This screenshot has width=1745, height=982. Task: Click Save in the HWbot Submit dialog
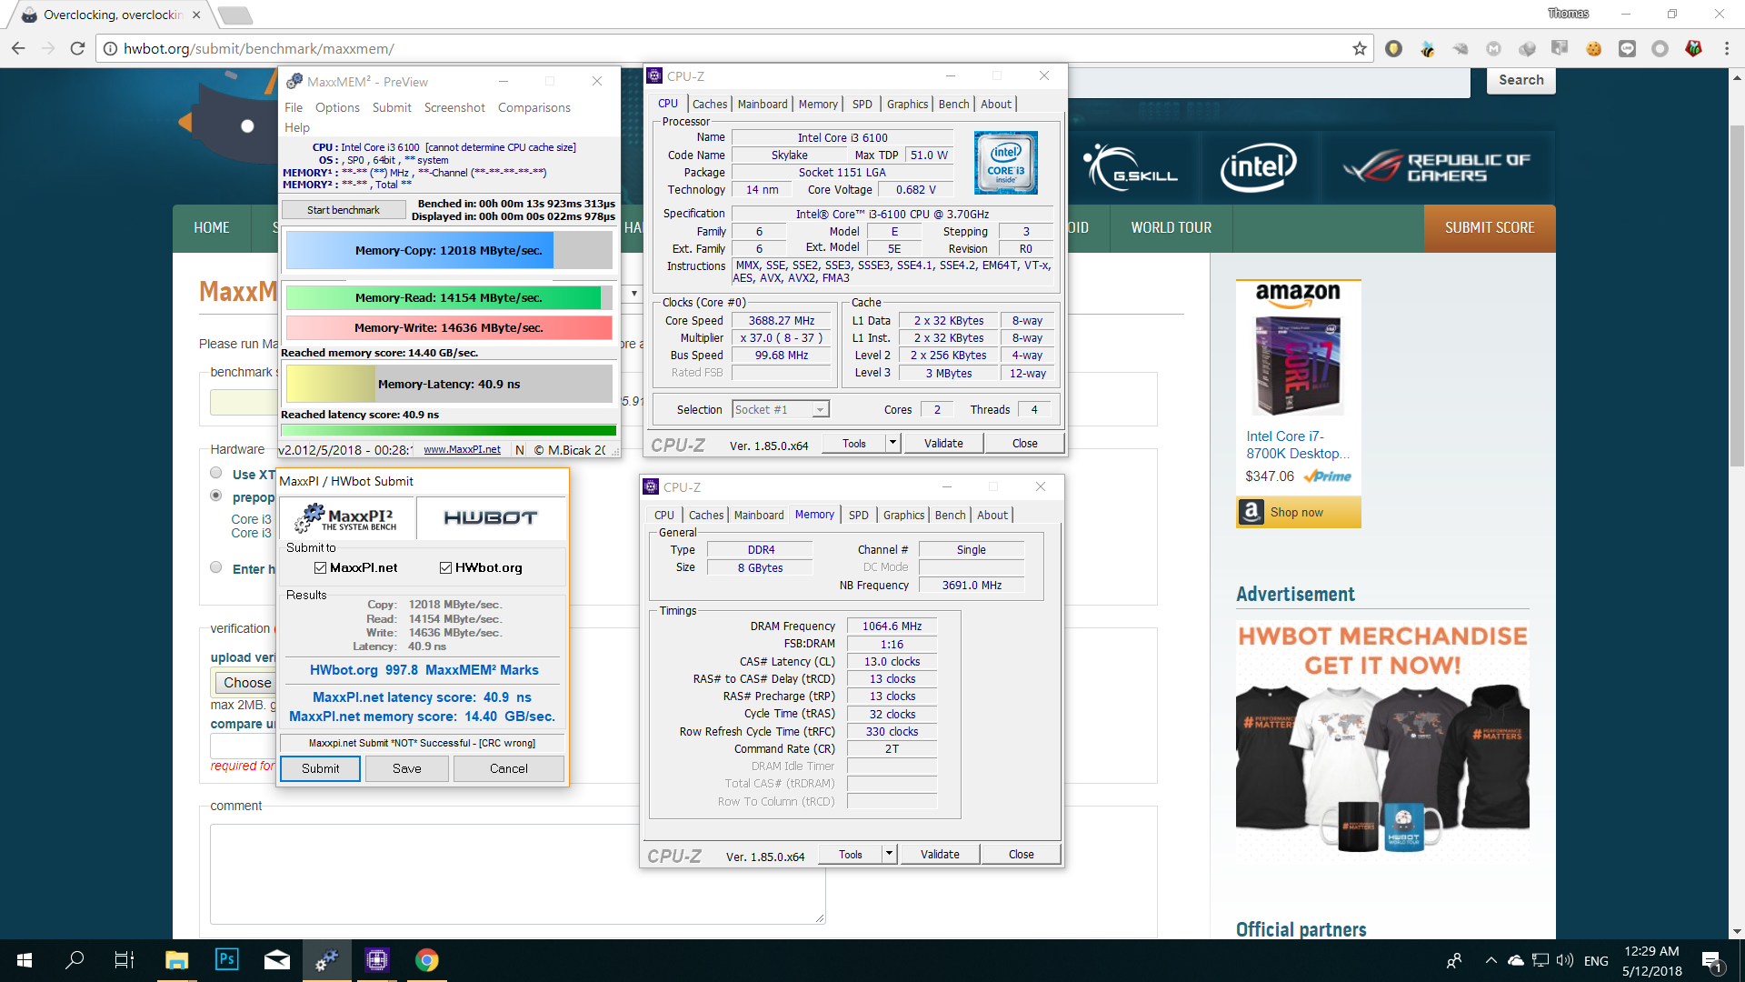coord(406,768)
